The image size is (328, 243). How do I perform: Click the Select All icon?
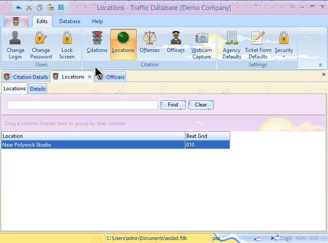pos(61,8)
